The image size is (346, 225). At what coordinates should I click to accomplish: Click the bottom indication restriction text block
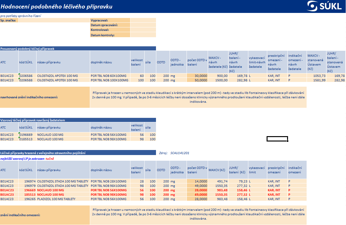point(198,215)
